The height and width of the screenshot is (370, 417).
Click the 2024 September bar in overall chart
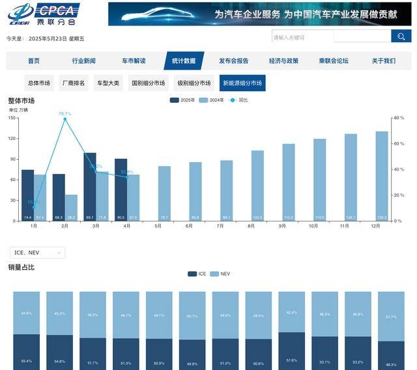[289, 182]
